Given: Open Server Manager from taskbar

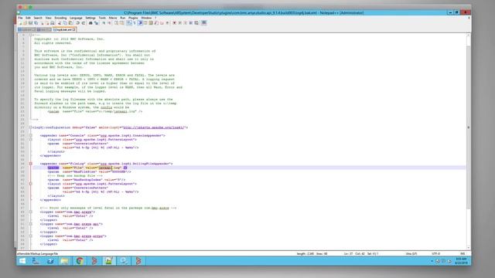Looking at the screenshot, I should pos(36,261).
